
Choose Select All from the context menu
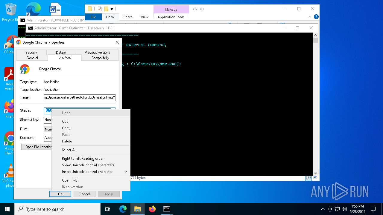(91, 150)
